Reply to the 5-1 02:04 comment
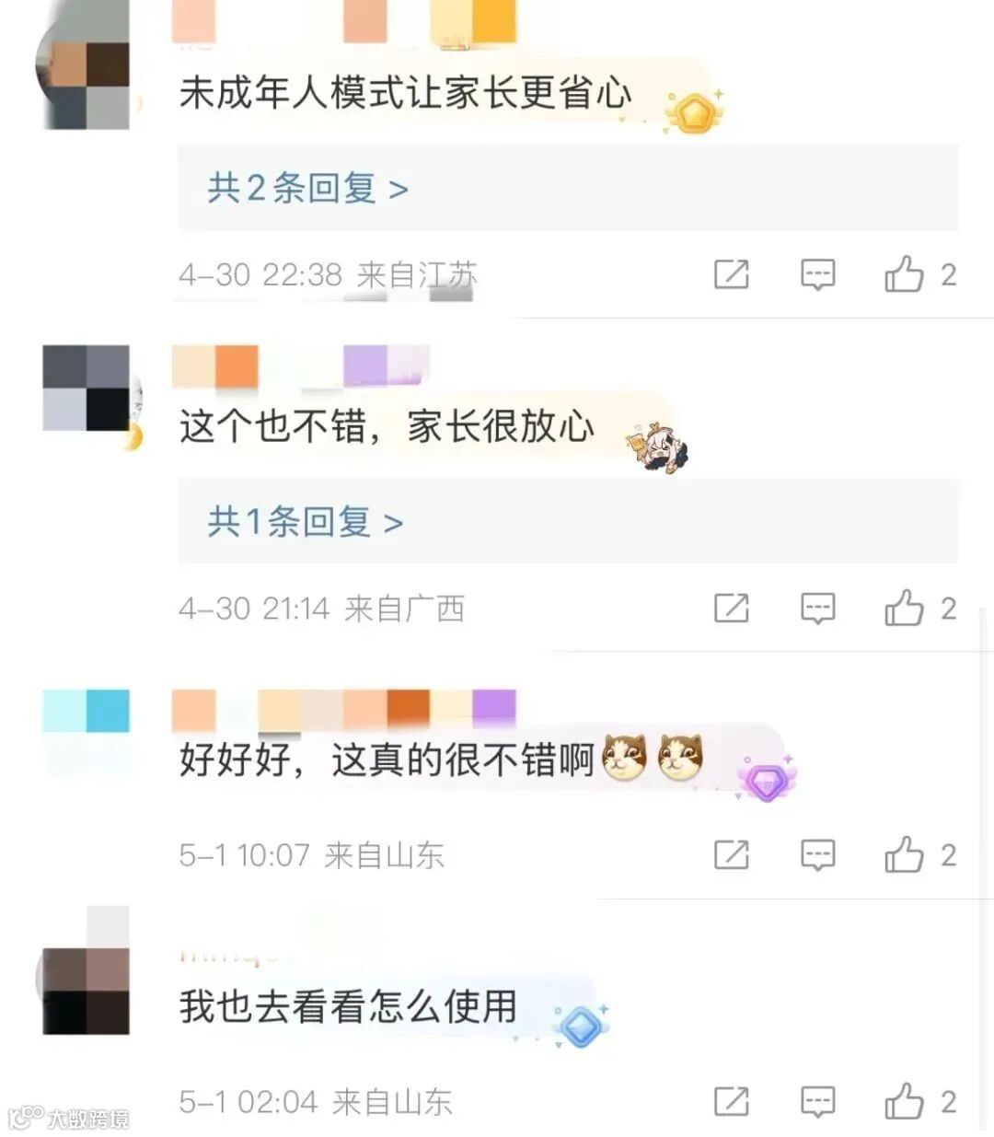The height and width of the screenshot is (1137, 994). (x=817, y=1102)
